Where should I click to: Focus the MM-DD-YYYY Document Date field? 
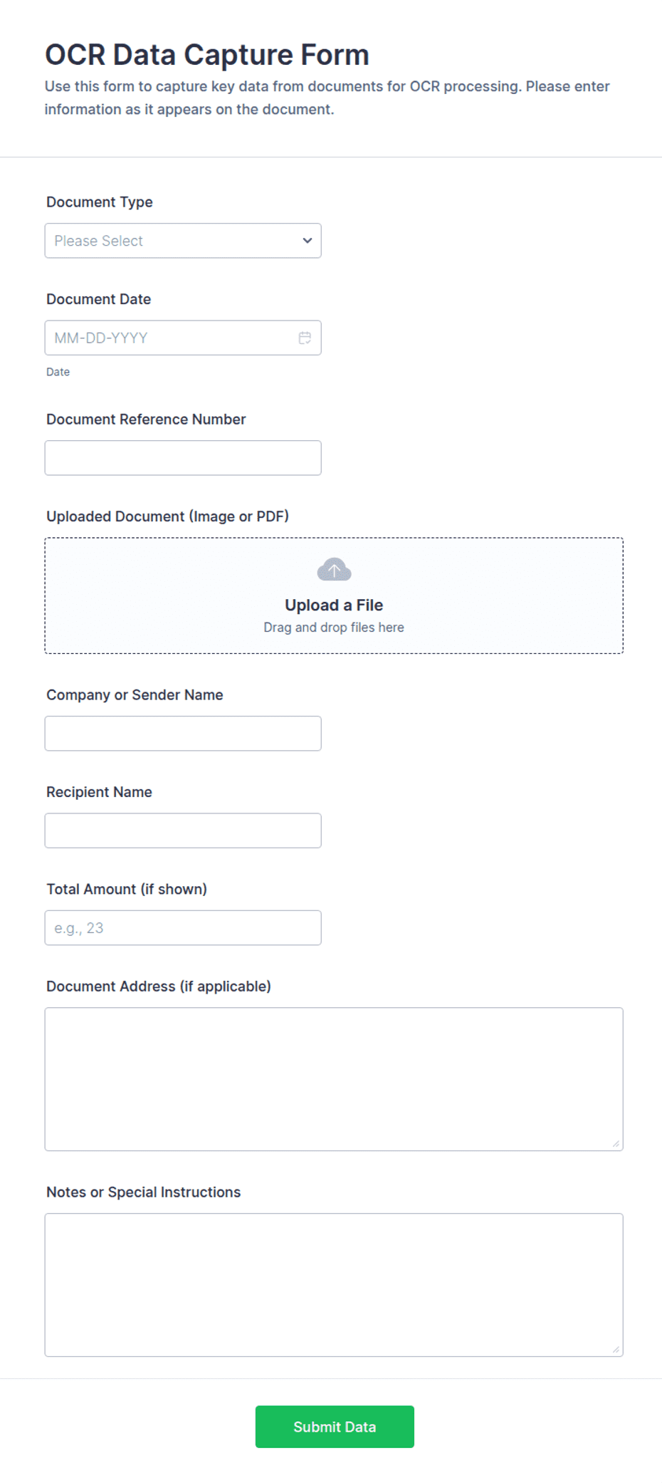[183, 338]
